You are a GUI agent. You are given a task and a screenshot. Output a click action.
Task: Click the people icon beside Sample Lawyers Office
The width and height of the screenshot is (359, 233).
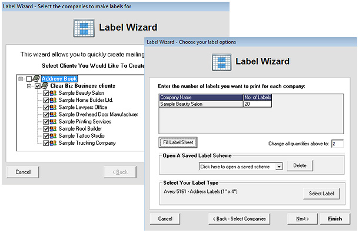coord(53,107)
